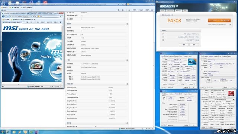
Task: Switch to the Help tab in 3DMark 11
Action: click(185, 11)
